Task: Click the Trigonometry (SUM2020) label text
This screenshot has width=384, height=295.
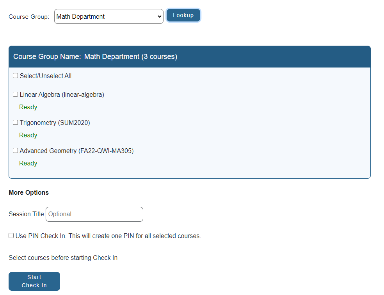Action: pyautogui.click(x=55, y=123)
